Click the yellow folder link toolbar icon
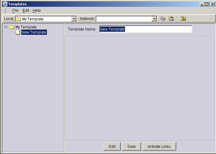This screenshot has width=216, height=154. [183, 18]
